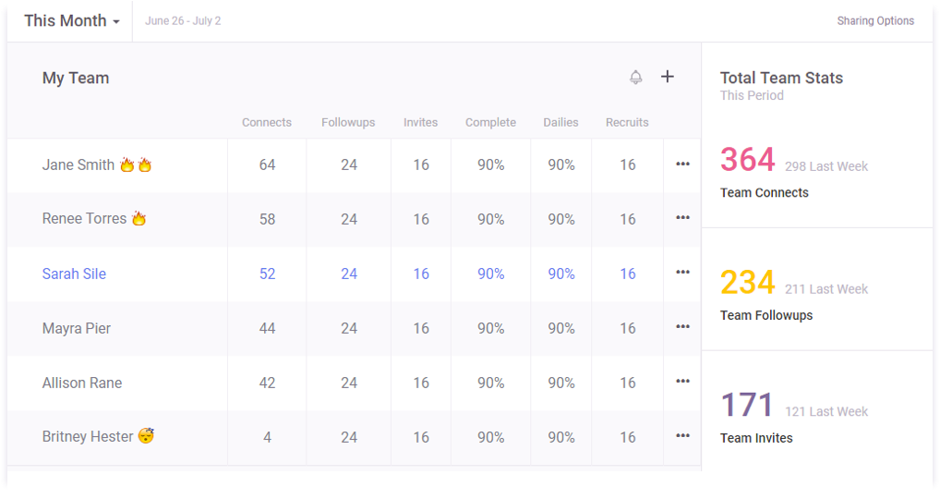
Task: Expand the This Month period dropdown
Action: click(x=72, y=21)
